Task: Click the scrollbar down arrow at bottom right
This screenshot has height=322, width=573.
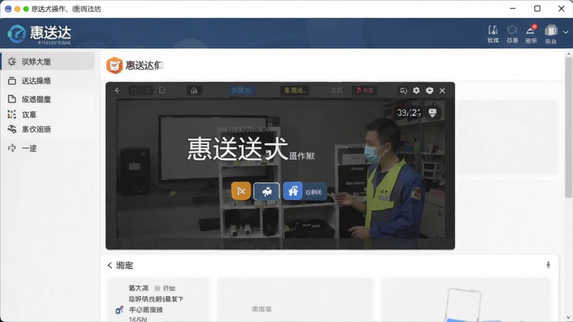Action: (569, 318)
